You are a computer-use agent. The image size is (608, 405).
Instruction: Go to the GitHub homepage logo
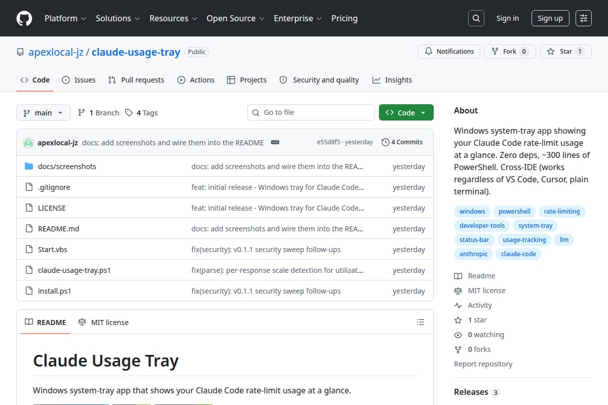point(24,18)
